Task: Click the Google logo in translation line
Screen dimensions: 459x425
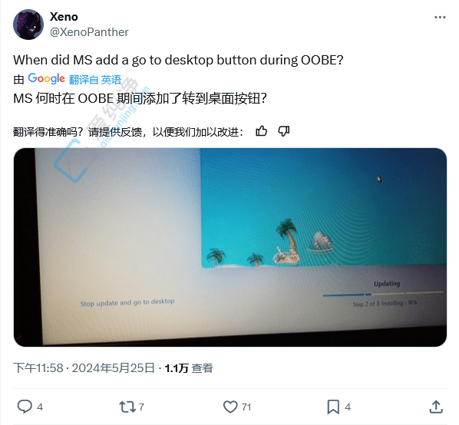Action: tap(46, 79)
